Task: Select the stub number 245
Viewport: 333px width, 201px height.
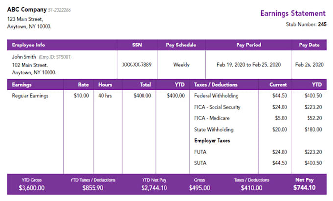Action: (x=322, y=24)
